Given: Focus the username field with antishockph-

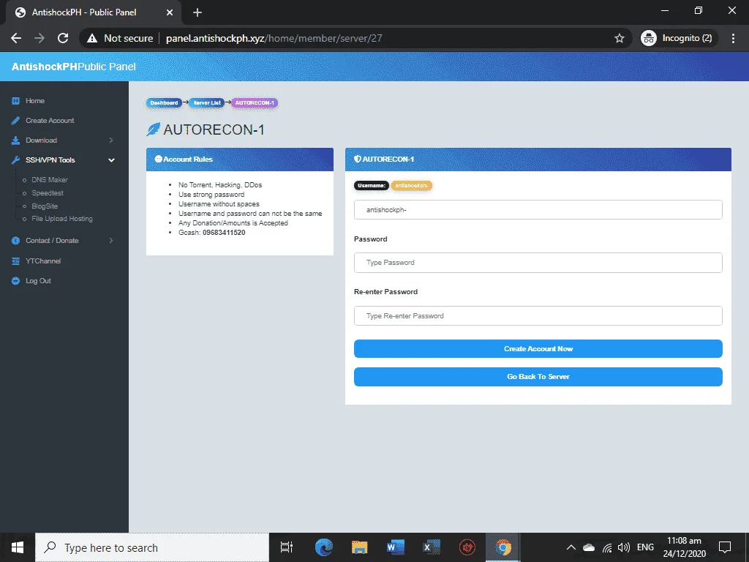Looking at the screenshot, I should click(x=538, y=210).
